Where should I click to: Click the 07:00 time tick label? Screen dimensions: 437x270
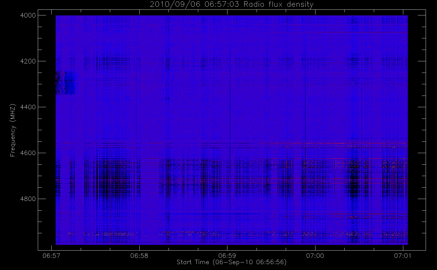(x=315, y=256)
